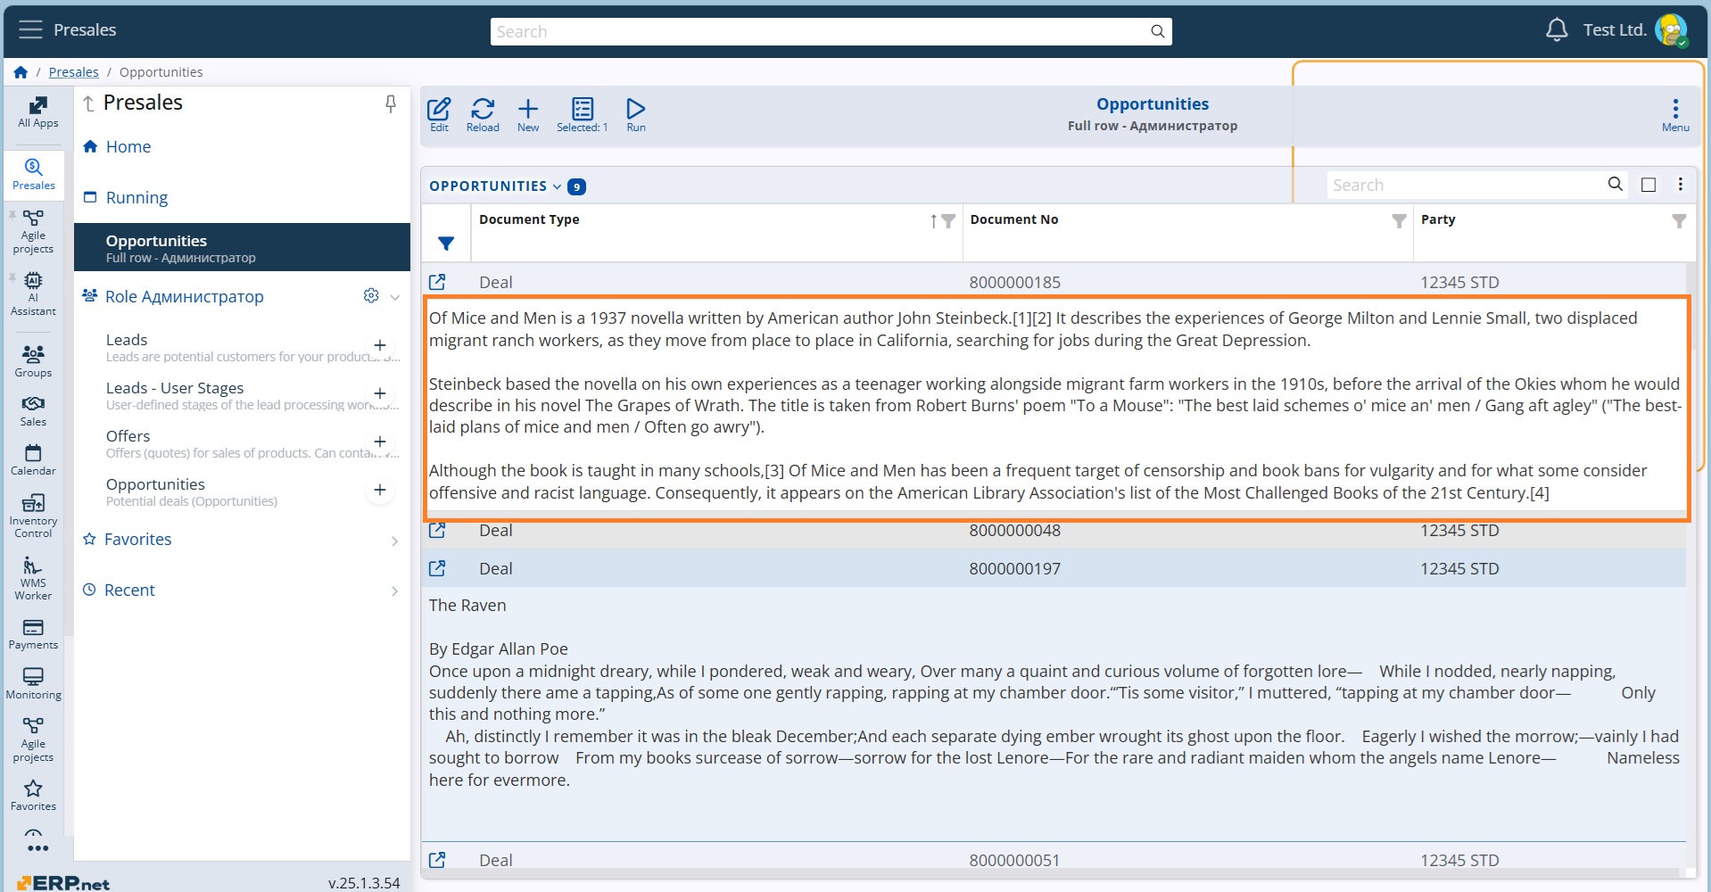Filter the Document No column
Screen dimensions: 1711x892
(x=1399, y=221)
